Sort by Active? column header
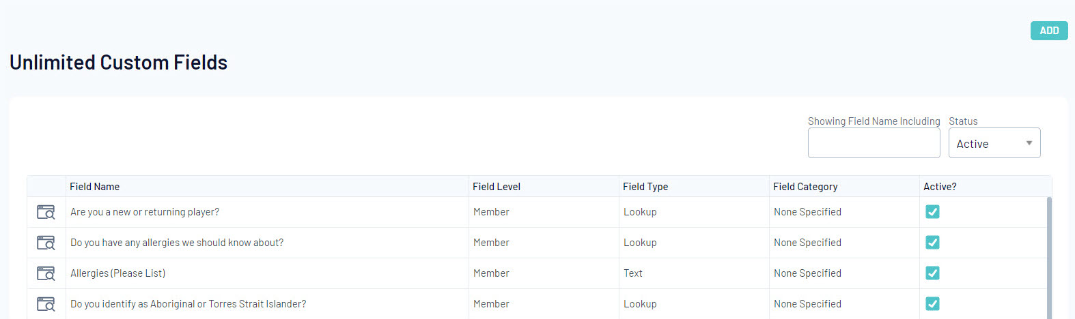Image resolution: width=1075 pixels, height=319 pixels. 940,187
